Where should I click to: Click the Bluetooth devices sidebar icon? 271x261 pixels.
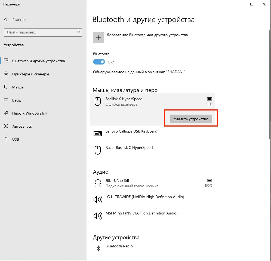pos(6,61)
